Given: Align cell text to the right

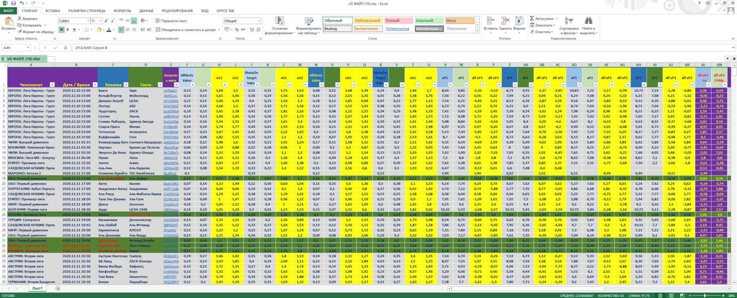Looking at the screenshot, I should [x=134, y=29].
